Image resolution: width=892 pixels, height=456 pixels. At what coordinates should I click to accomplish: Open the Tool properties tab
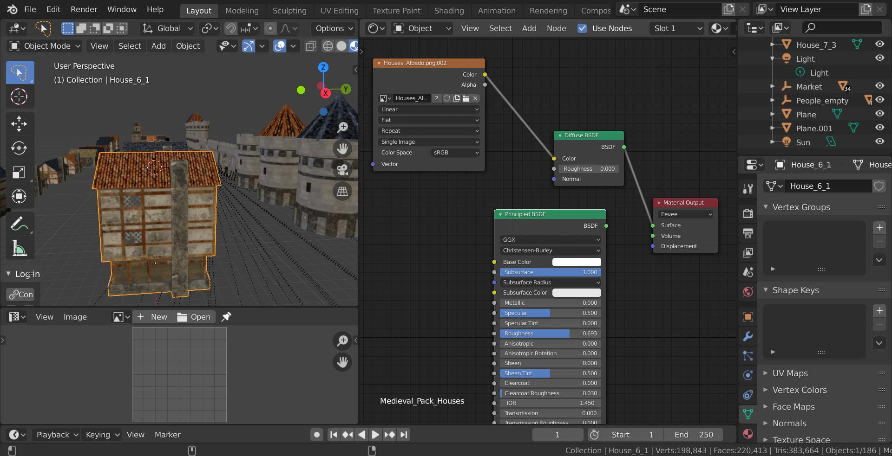(748, 188)
